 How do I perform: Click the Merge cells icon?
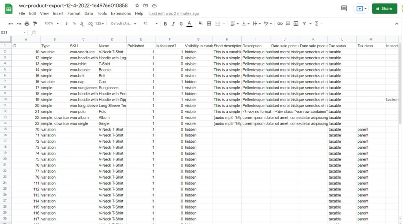(218, 24)
